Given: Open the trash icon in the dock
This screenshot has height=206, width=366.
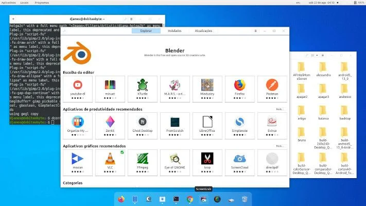Looking at the screenshot, I should (245, 199).
